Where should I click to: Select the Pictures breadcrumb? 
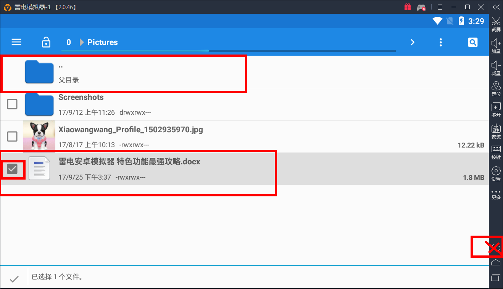pos(103,42)
